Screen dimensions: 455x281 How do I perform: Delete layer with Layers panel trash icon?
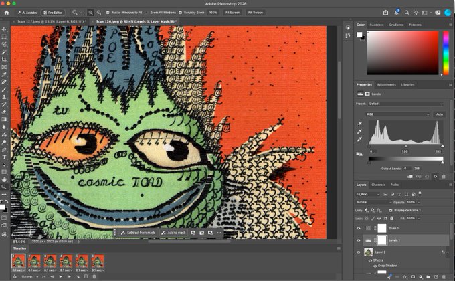[444, 277]
